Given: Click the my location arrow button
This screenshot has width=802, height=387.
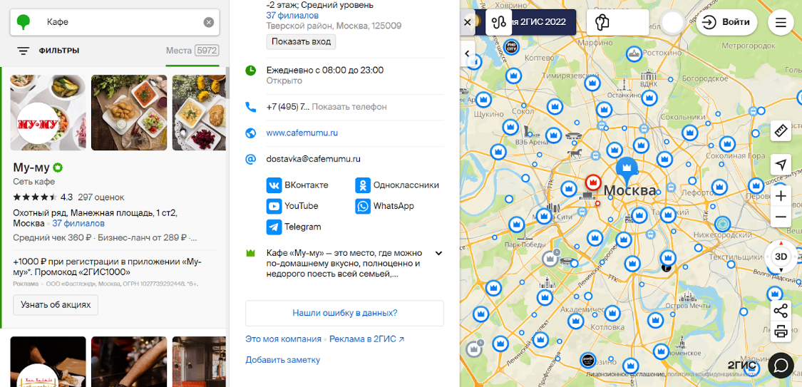Looking at the screenshot, I should 781,165.
